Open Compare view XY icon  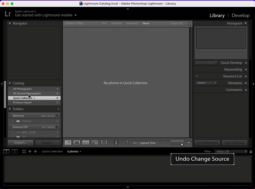[x=86, y=143]
